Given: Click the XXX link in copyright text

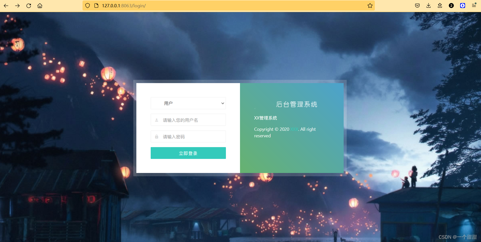Looking at the screenshot, I should [294, 129].
